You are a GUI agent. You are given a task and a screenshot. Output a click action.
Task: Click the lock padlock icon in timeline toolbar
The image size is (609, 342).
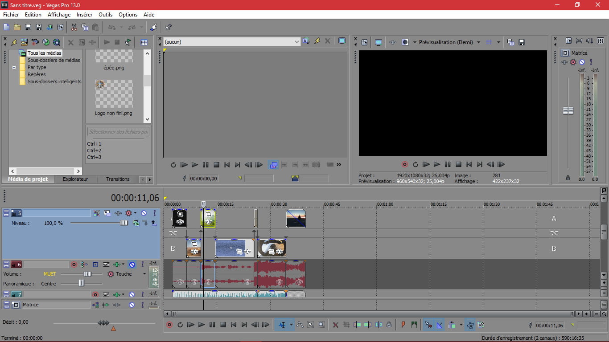[389, 325]
